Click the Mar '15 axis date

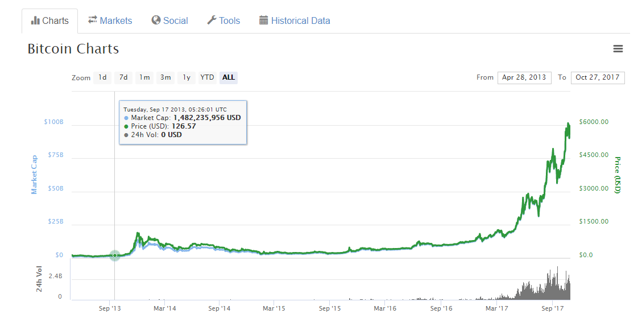274,308
